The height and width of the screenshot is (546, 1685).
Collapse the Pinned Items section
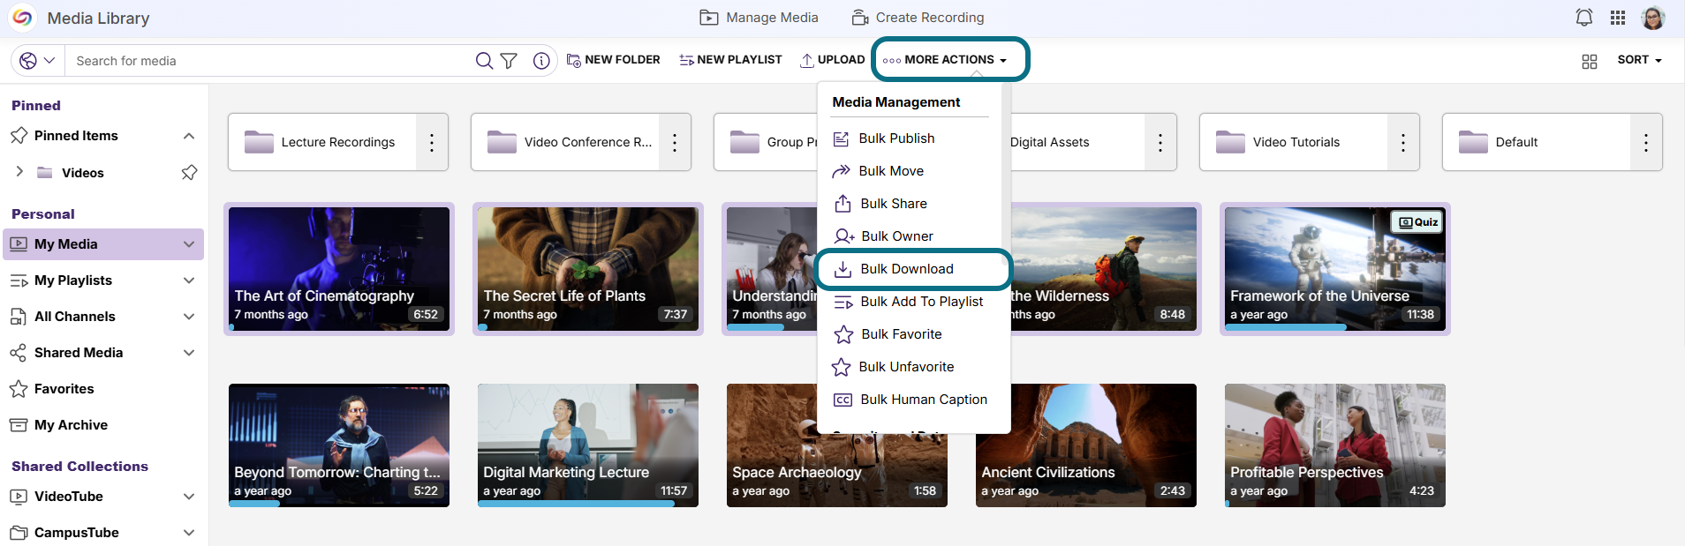[x=189, y=136]
